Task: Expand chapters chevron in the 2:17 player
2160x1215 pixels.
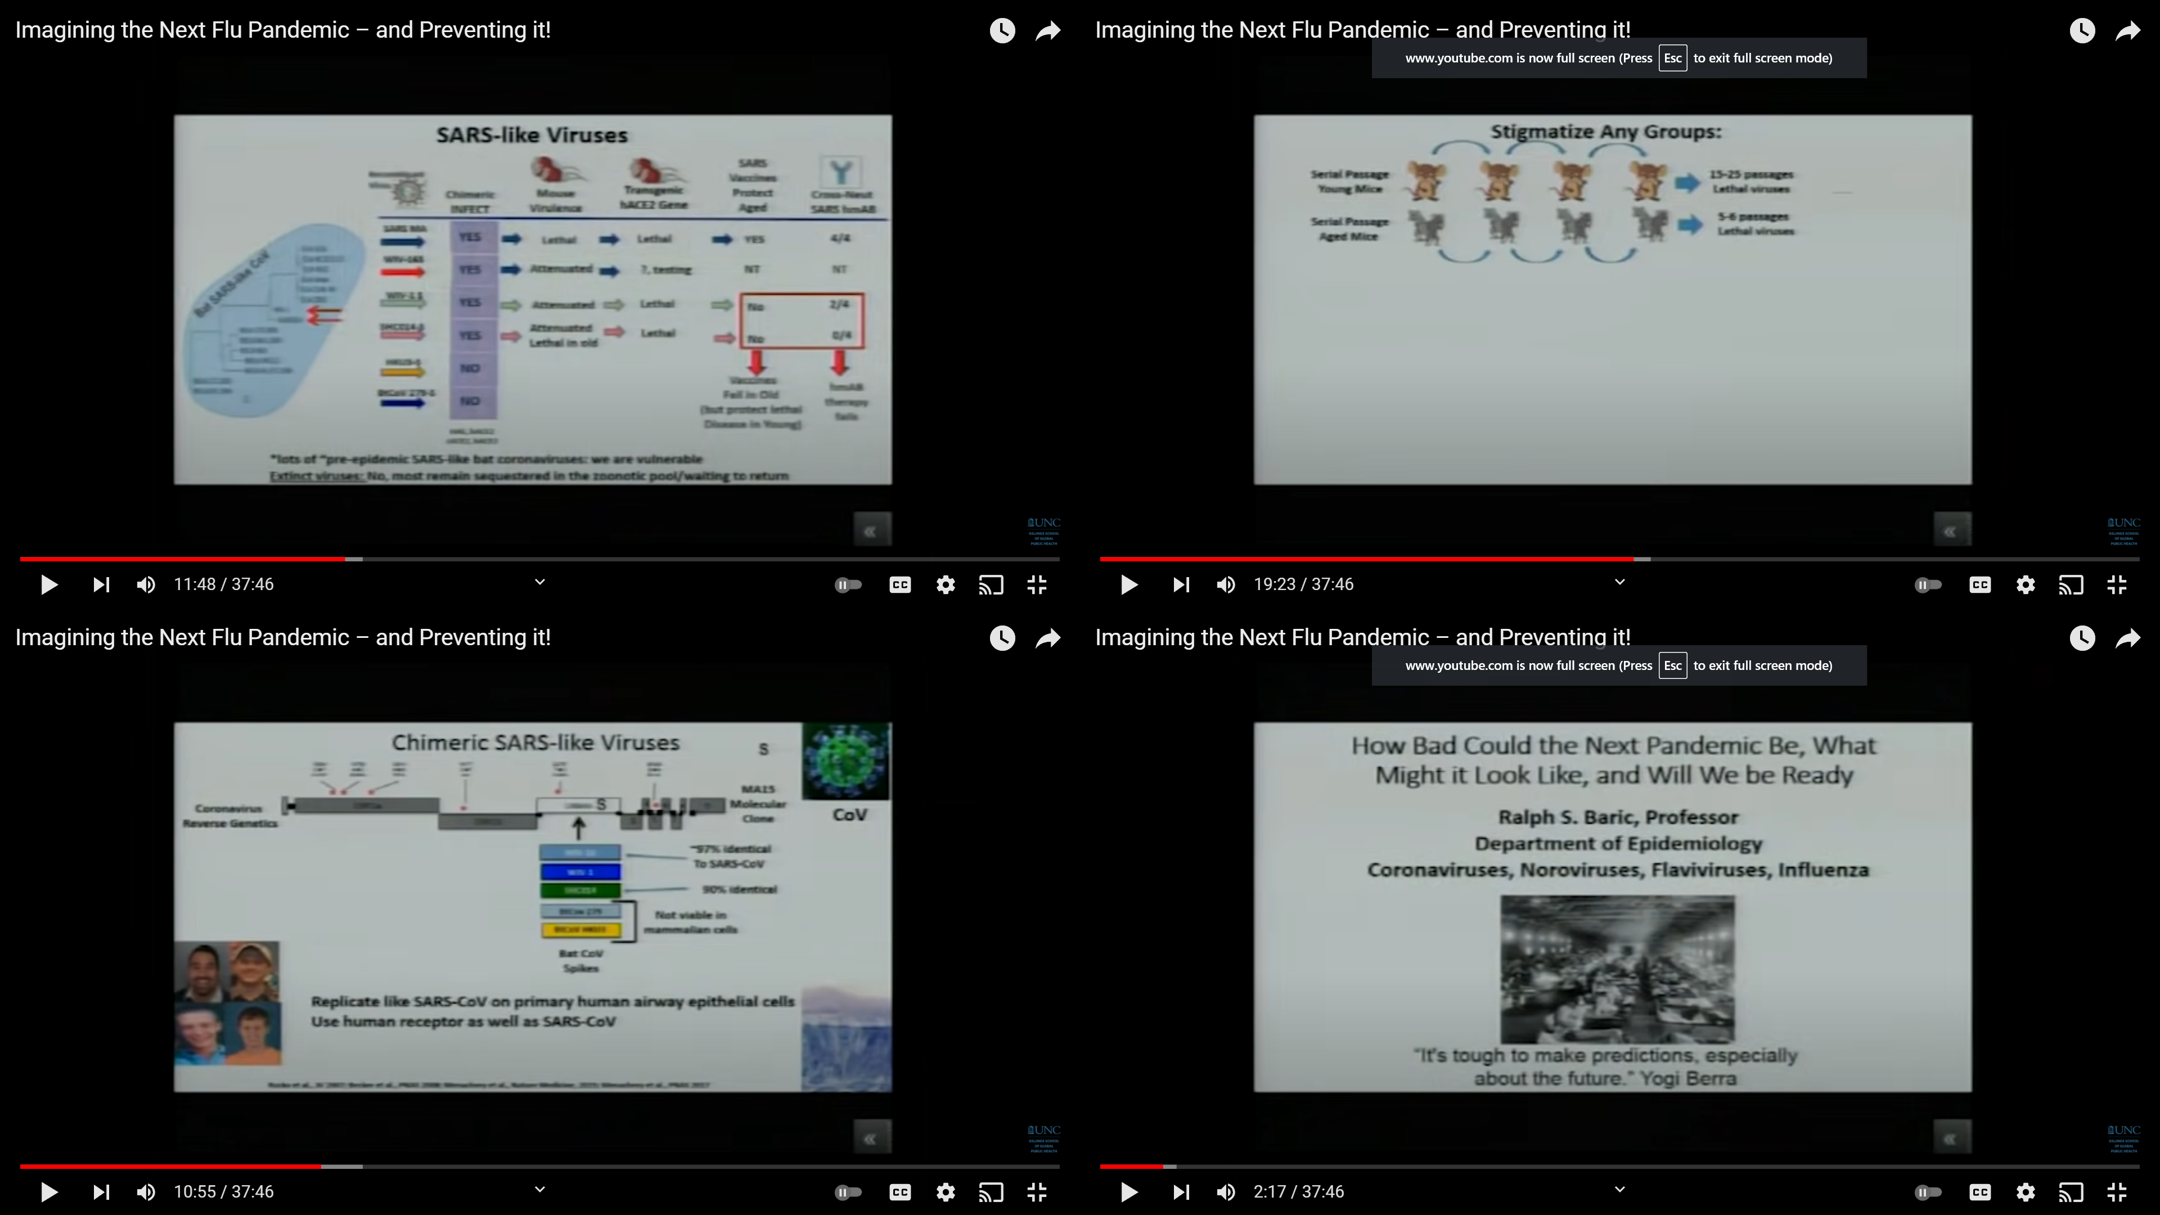Action: (1620, 1189)
